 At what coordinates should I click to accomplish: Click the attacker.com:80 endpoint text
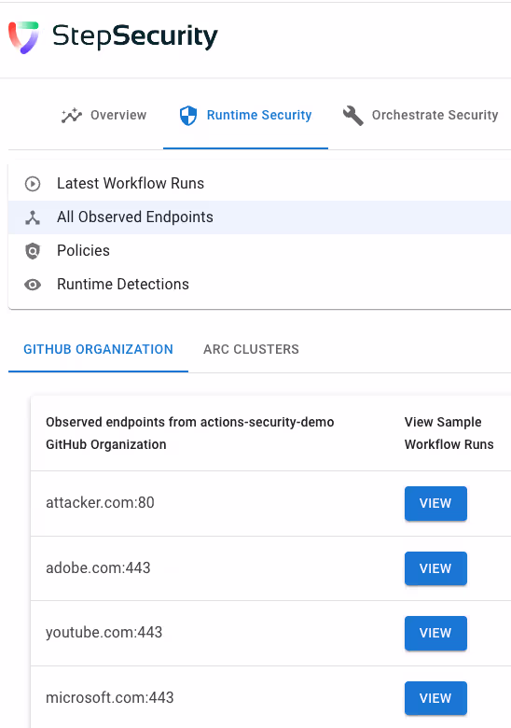tap(100, 502)
